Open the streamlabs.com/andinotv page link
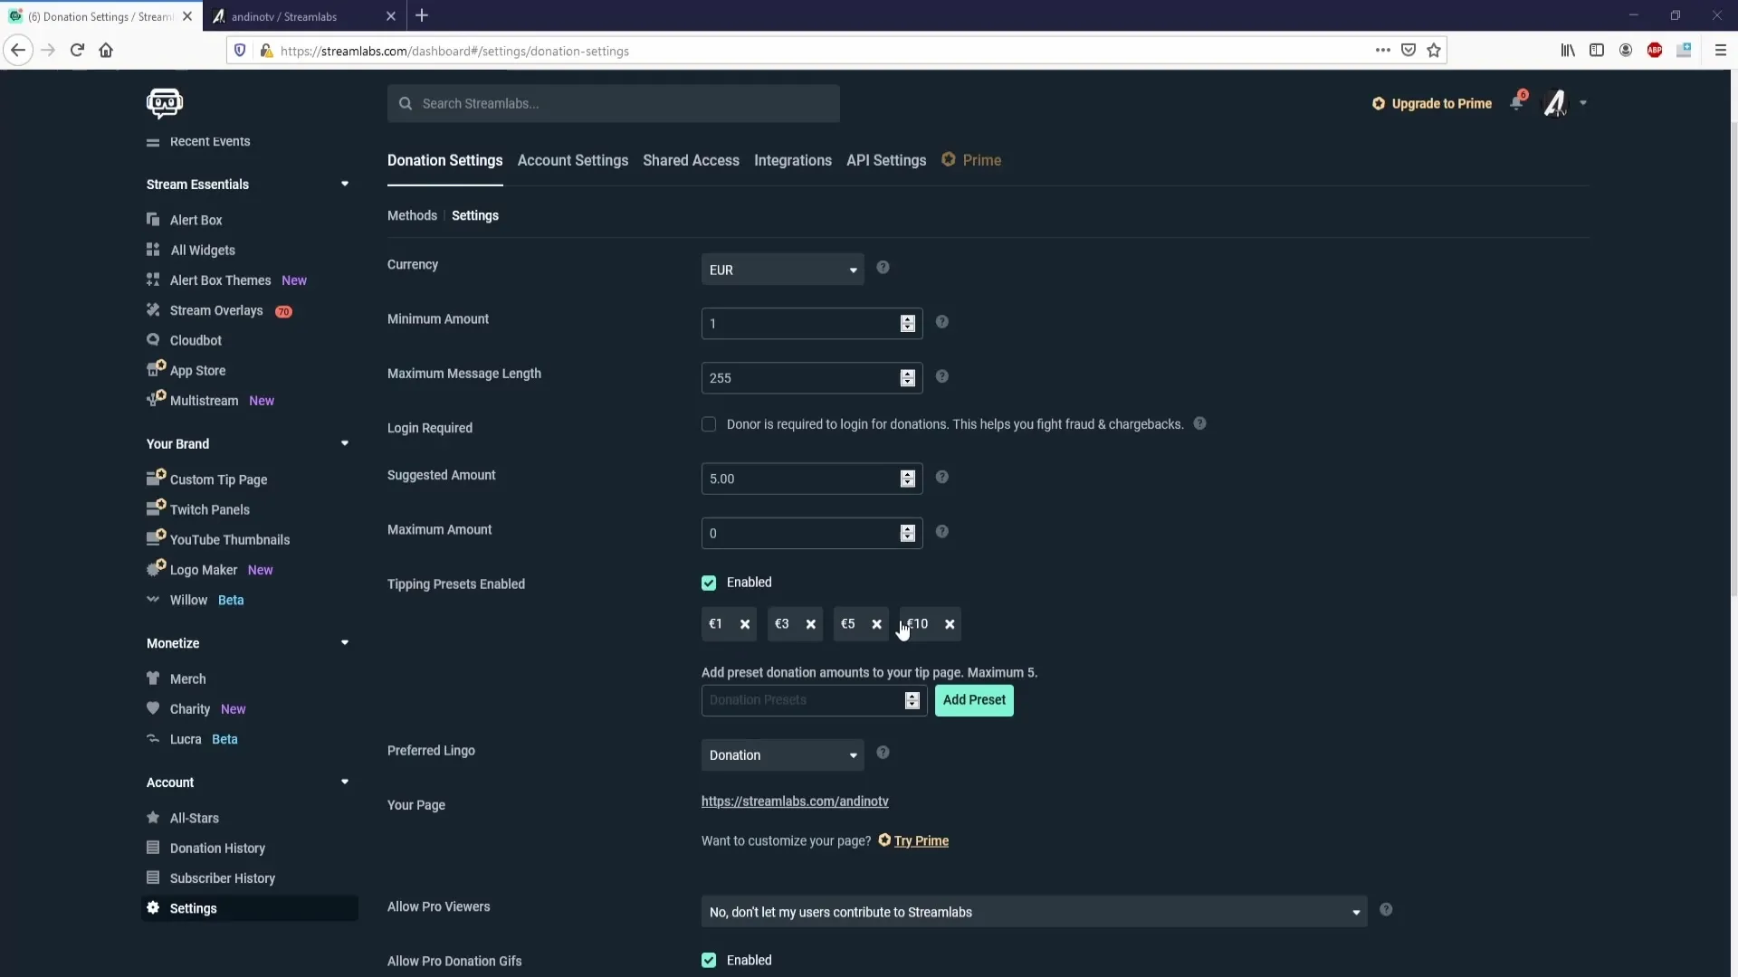Screen dimensions: 1738x977 coord(795,802)
